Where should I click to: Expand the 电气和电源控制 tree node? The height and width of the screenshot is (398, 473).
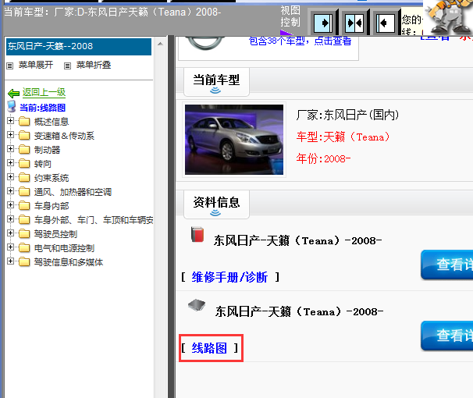click(11, 247)
